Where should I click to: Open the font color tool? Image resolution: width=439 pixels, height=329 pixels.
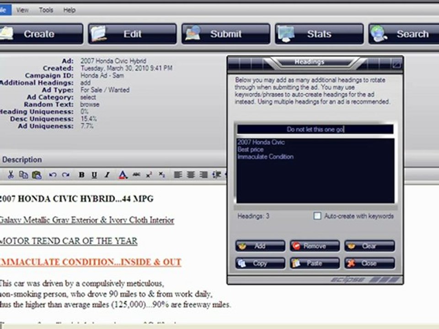point(123,175)
